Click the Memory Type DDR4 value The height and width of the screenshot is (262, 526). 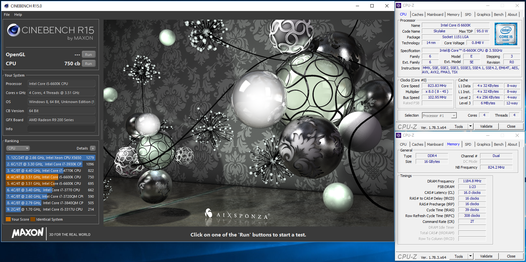coord(432,156)
